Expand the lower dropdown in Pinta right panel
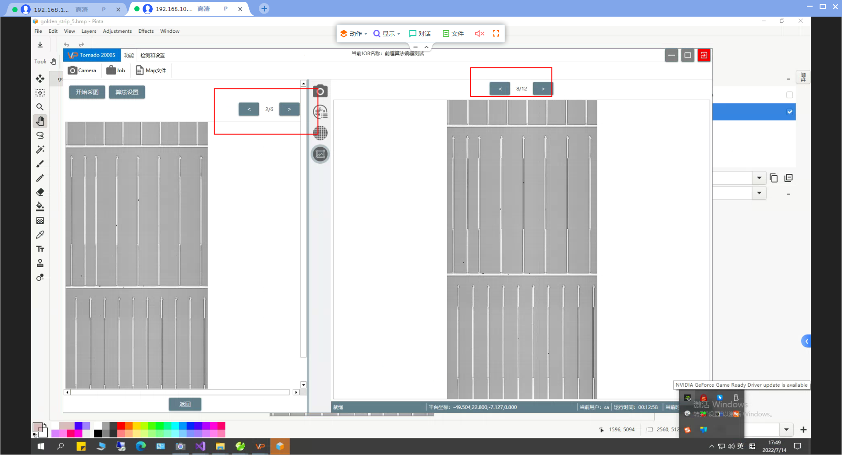This screenshot has width=842, height=455. tap(759, 193)
